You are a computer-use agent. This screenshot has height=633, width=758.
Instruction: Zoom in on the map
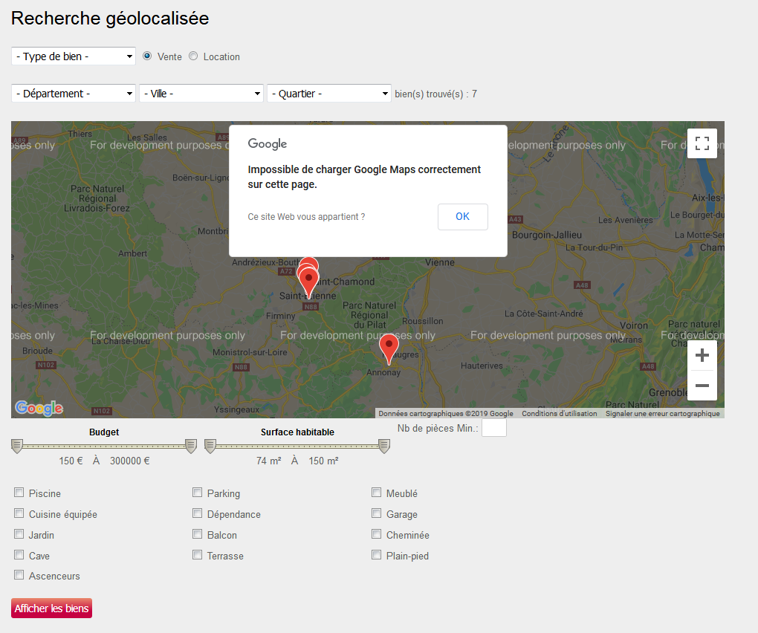click(702, 354)
